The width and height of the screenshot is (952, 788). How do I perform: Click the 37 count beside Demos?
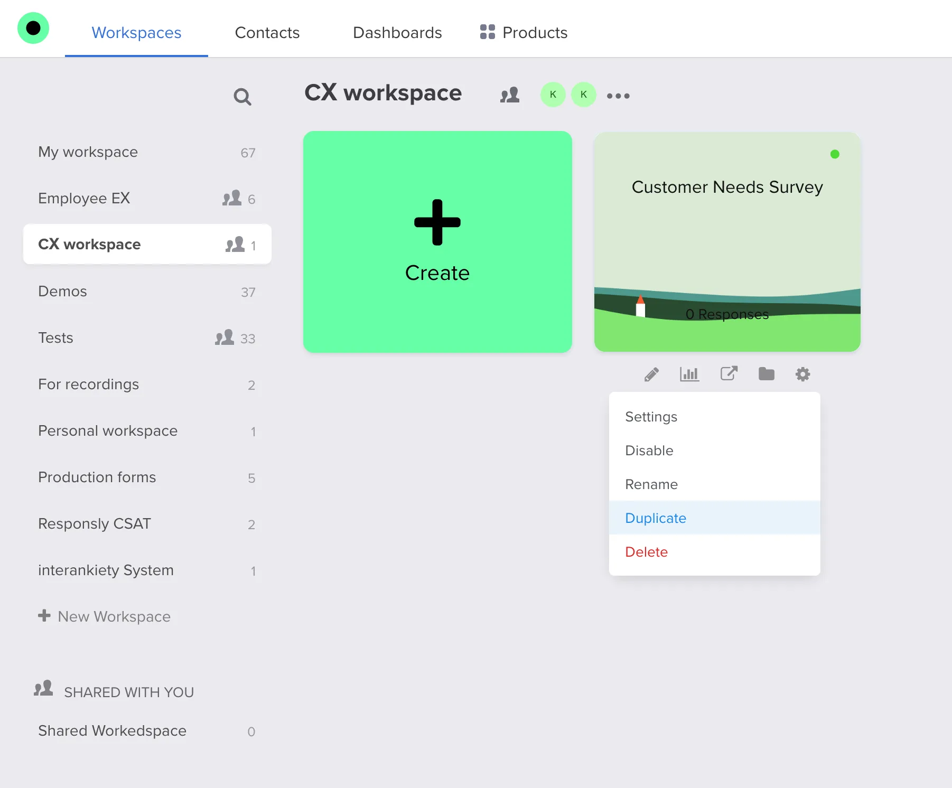click(x=248, y=292)
